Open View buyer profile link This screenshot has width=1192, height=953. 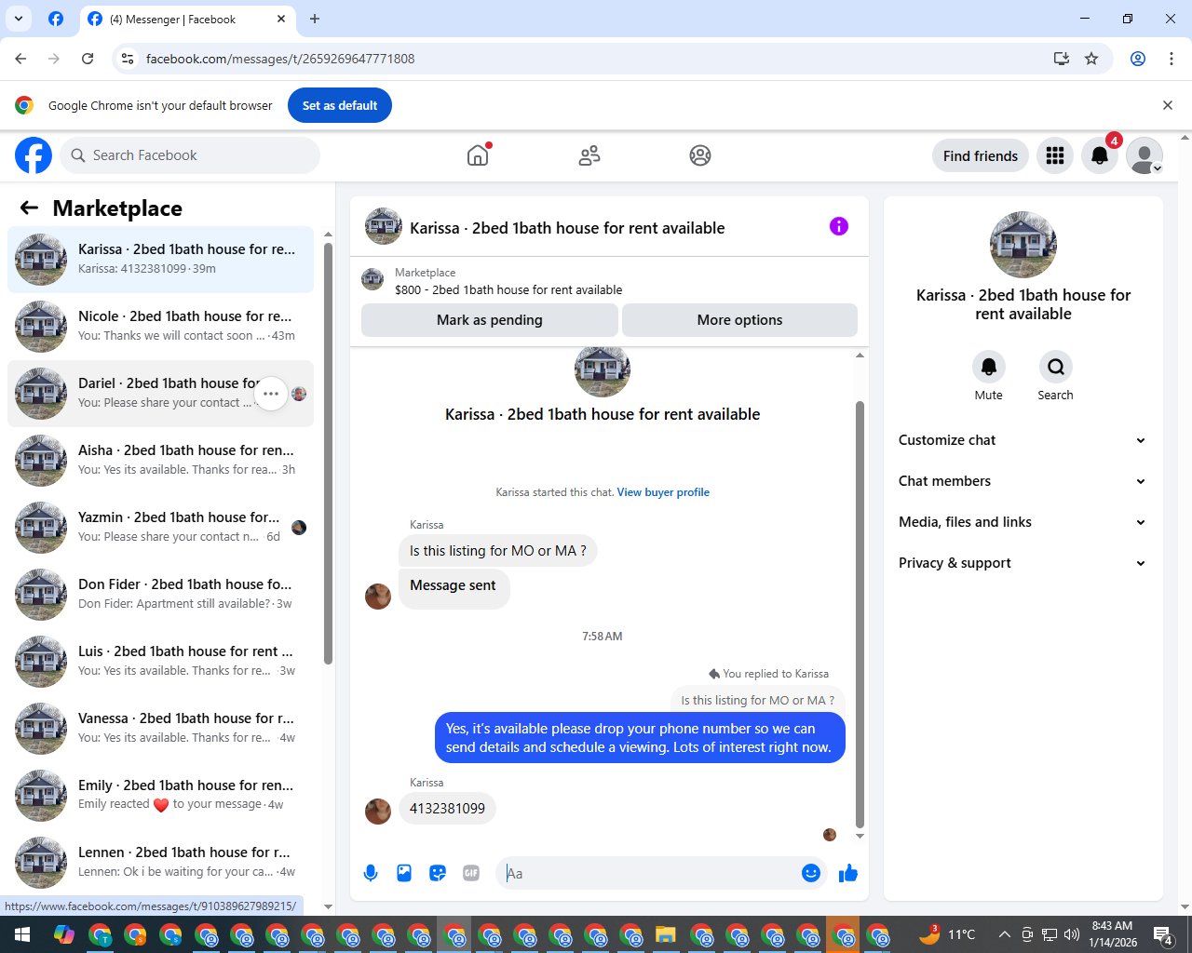pyautogui.click(x=663, y=492)
